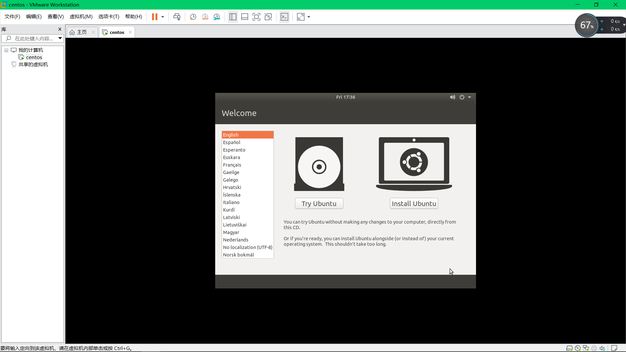Close the centos tab
Screen dimensions: 626x352
pos(130,32)
